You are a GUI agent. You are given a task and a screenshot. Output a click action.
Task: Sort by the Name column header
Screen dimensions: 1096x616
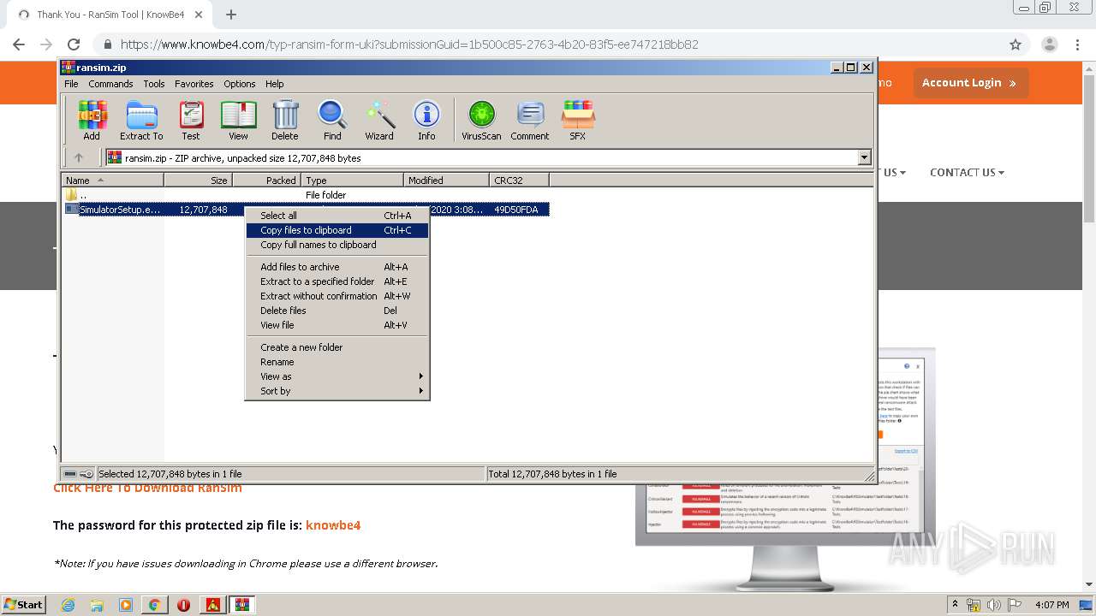tap(113, 180)
